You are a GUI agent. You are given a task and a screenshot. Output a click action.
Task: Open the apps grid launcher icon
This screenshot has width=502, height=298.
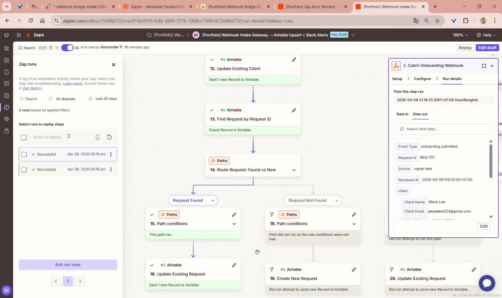click(x=19, y=35)
